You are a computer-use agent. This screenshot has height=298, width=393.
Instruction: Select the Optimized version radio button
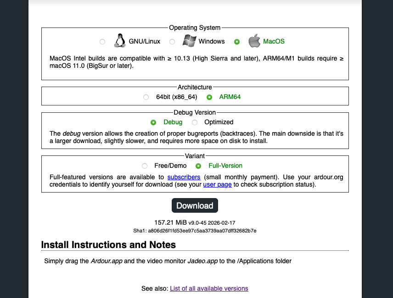[x=195, y=122]
